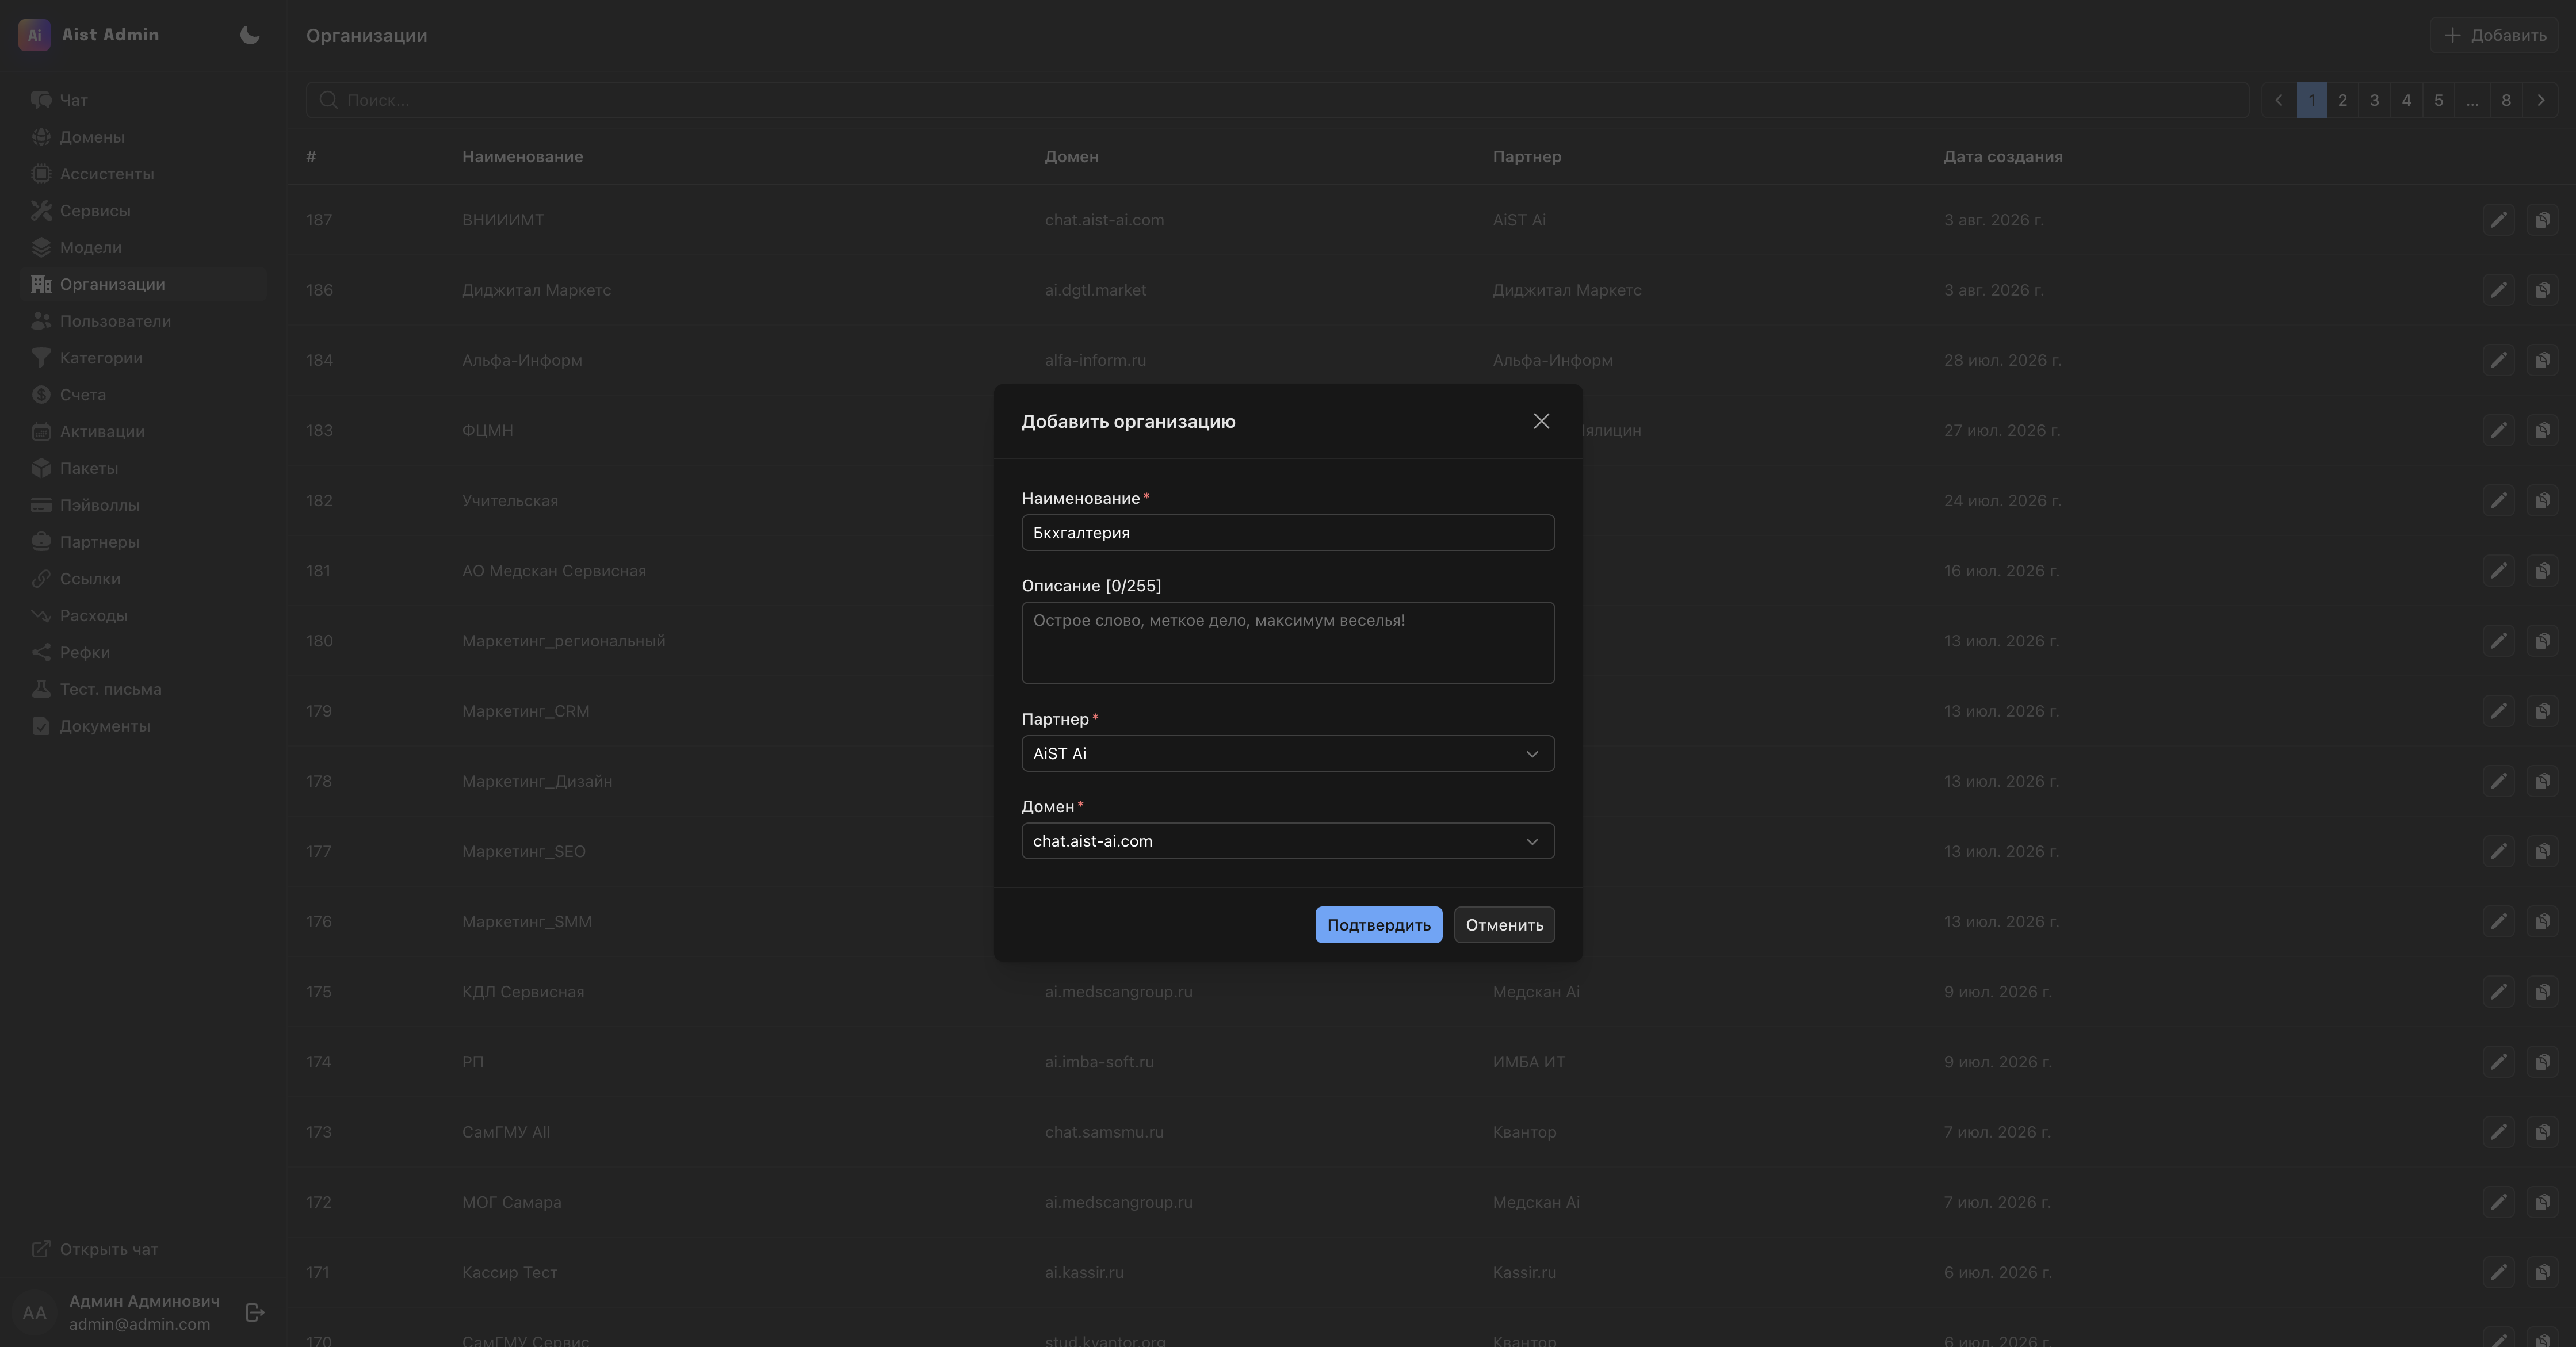Image resolution: width=2576 pixels, height=1347 pixels.
Task: Click the Наименование input field
Action: pos(1288,533)
